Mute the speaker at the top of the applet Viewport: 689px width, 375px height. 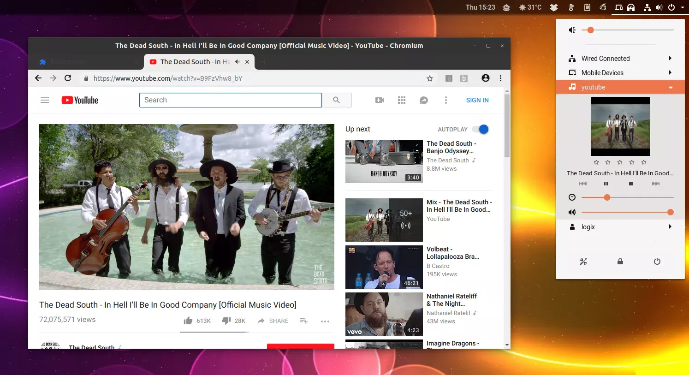[x=572, y=30]
